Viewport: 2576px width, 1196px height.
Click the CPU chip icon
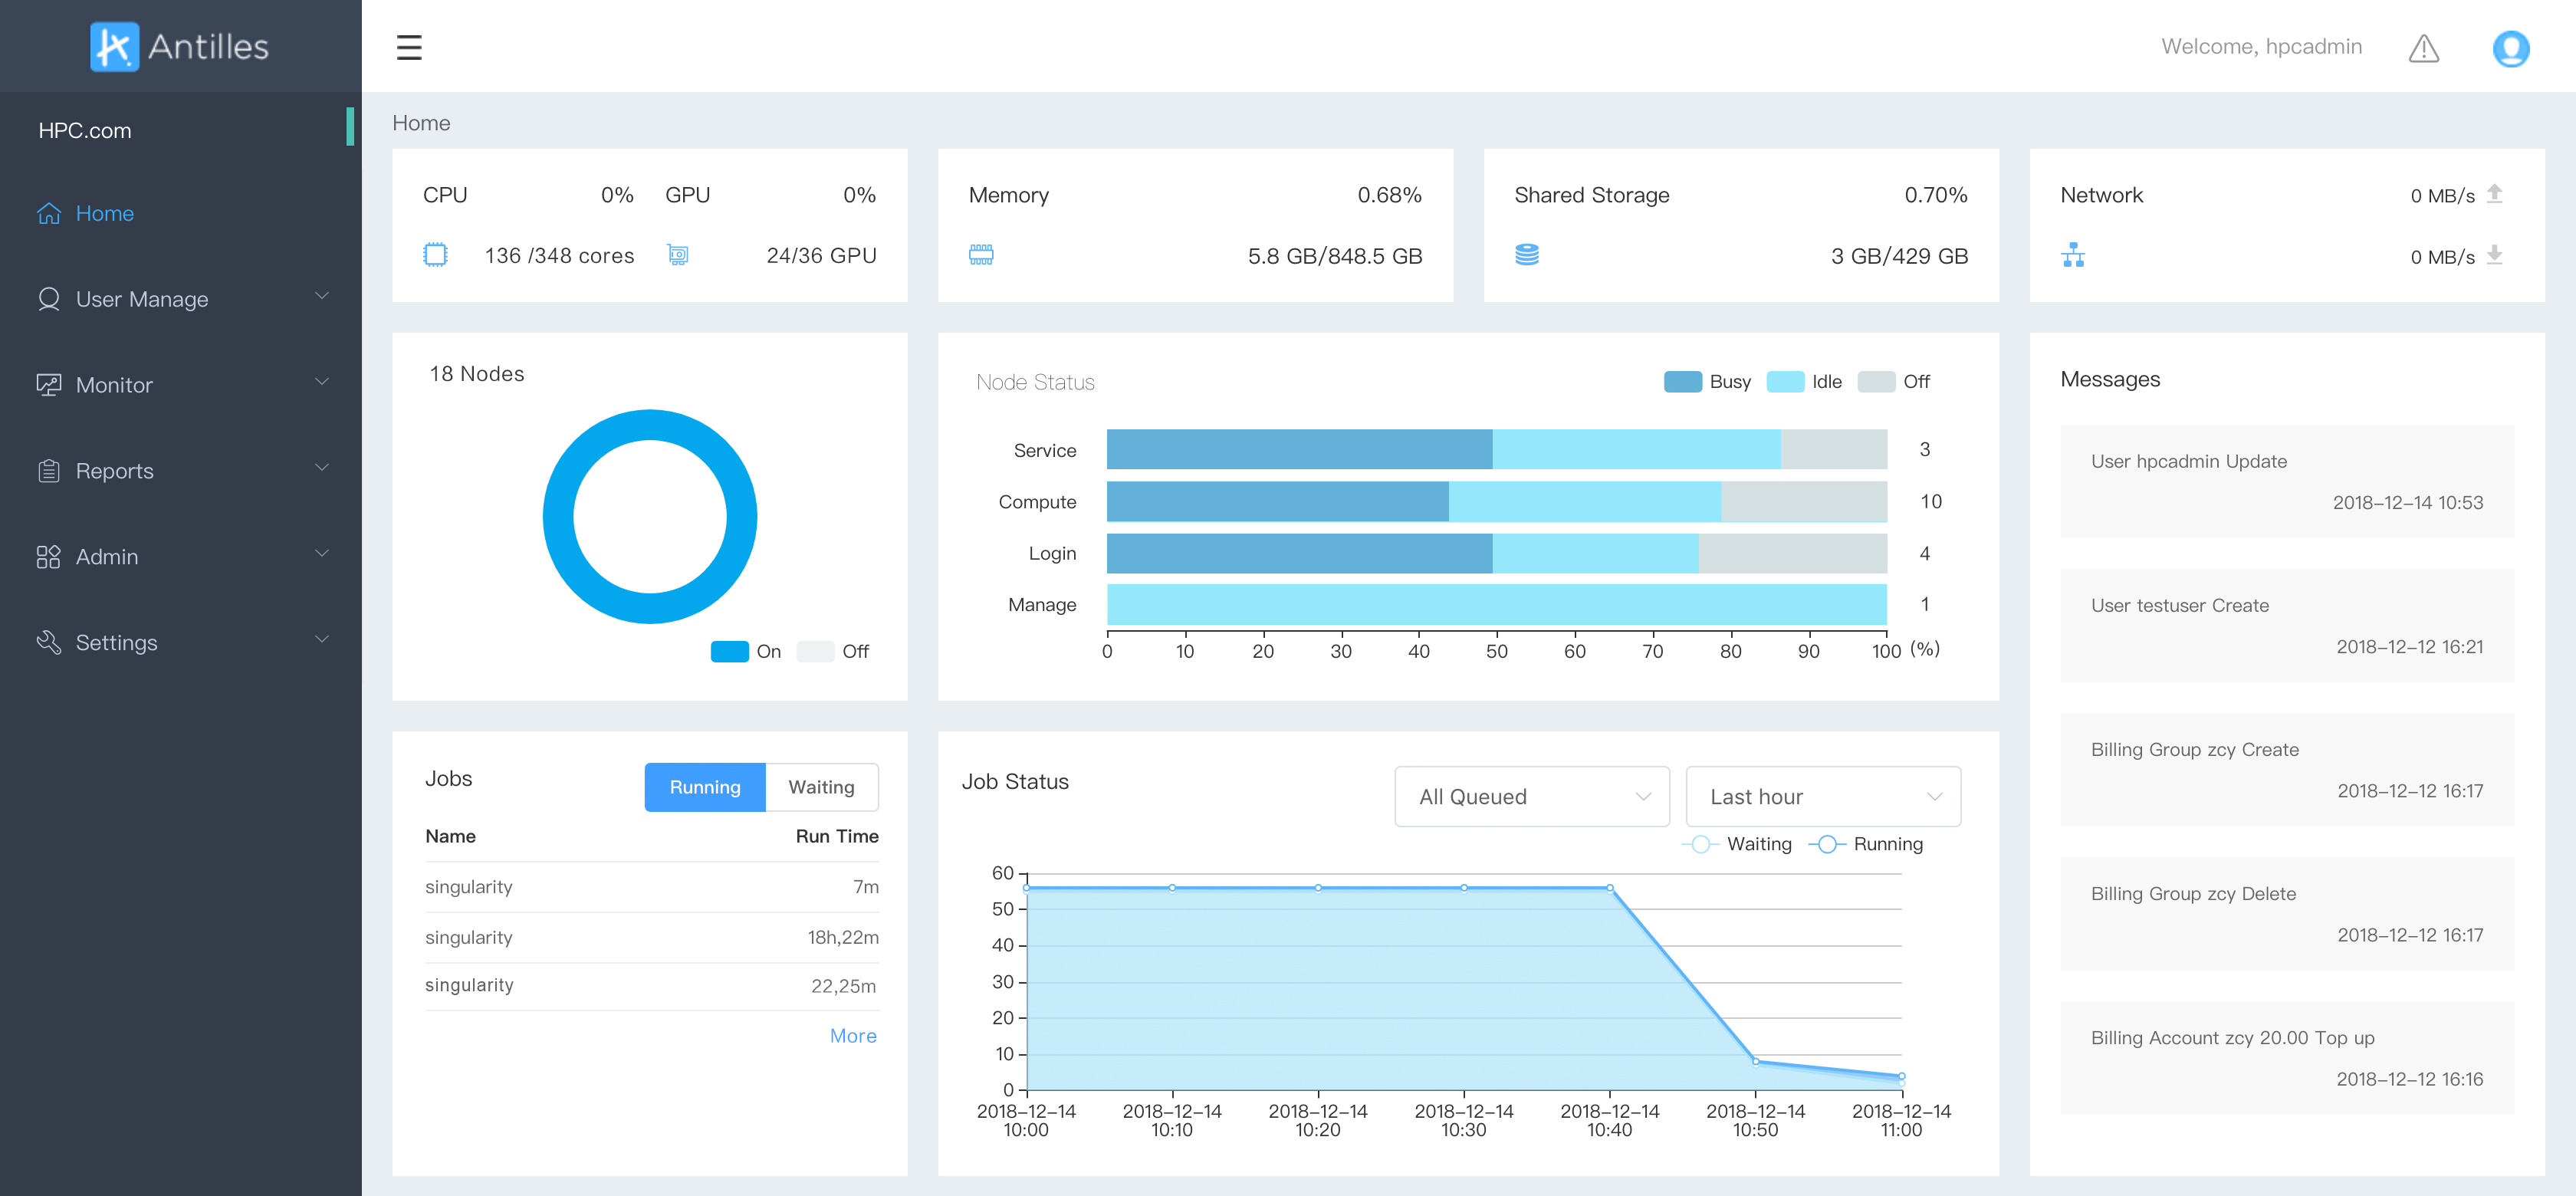tap(435, 255)
